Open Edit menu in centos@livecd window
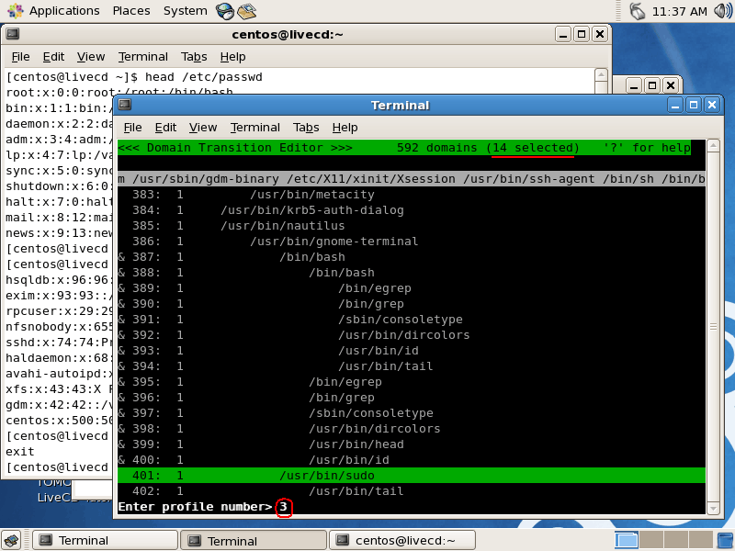Screen dimensions: 735x551 (53, 57)
